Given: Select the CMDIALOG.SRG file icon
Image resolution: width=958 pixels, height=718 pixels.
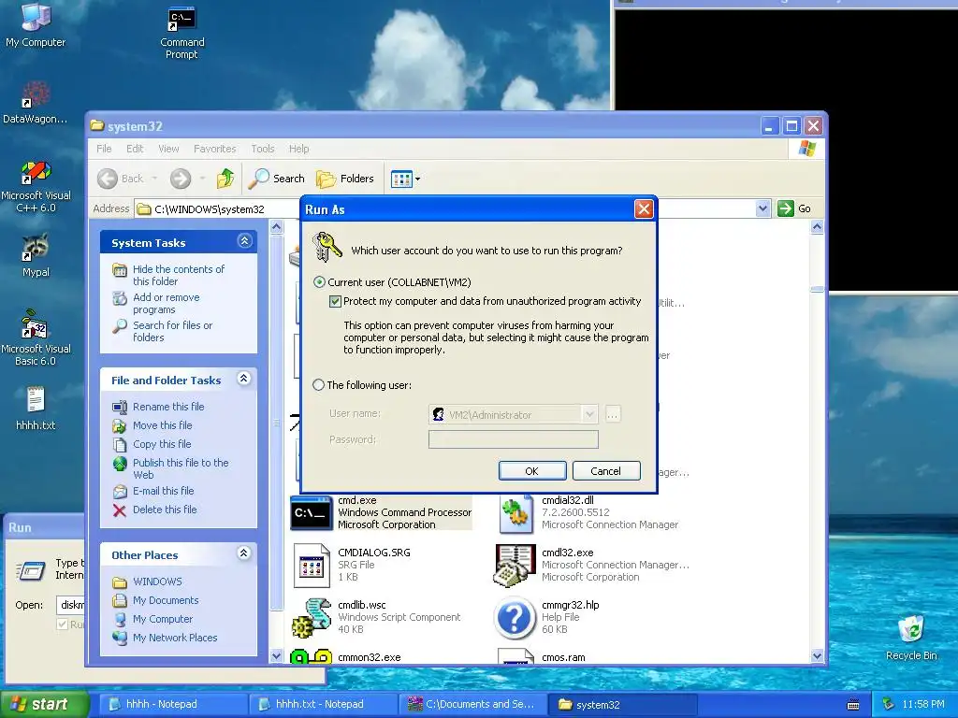Looking at the screenshot, I should pos(312,566).
